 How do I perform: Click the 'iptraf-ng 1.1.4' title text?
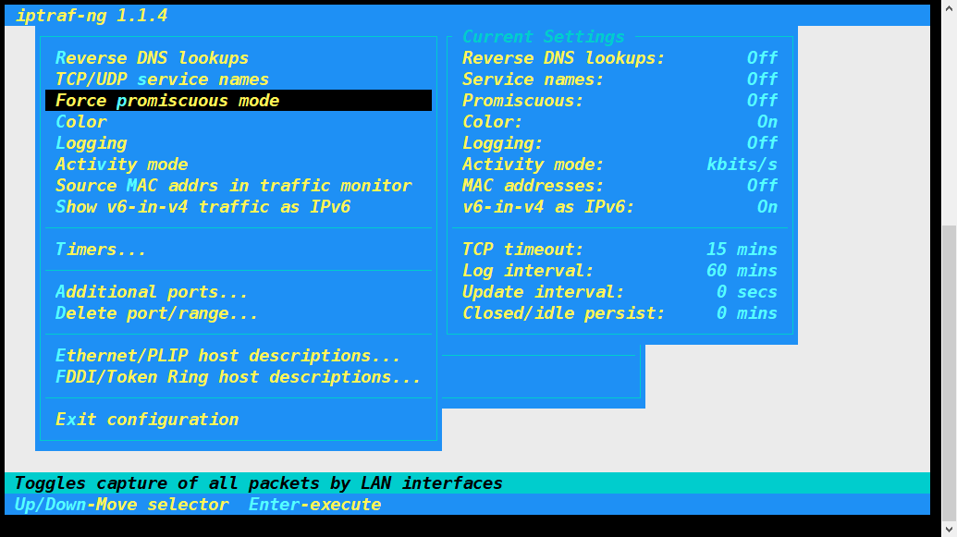(x=91, y=16)
